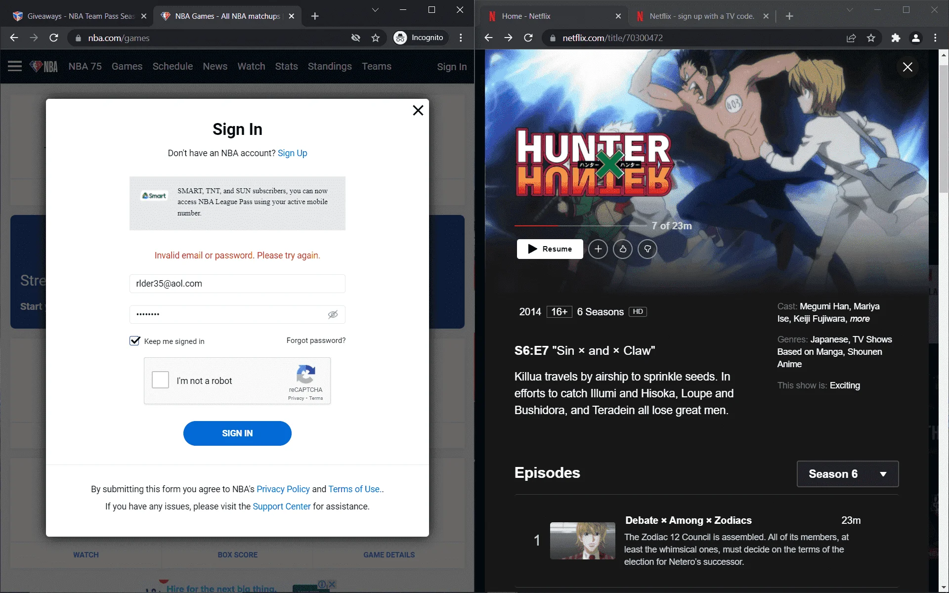Viewport: 949px width, 593px height.
Task: Tick the I'm not a robot checkbox
Action: tap(160, 380)
